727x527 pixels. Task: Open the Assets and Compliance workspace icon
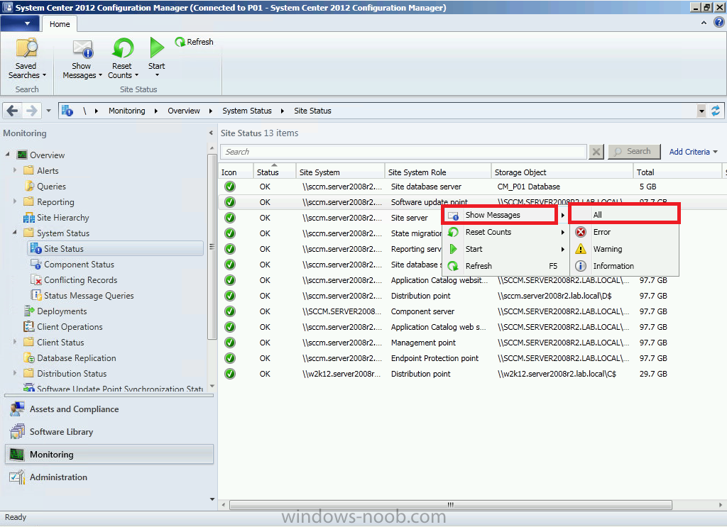[17, 409]
